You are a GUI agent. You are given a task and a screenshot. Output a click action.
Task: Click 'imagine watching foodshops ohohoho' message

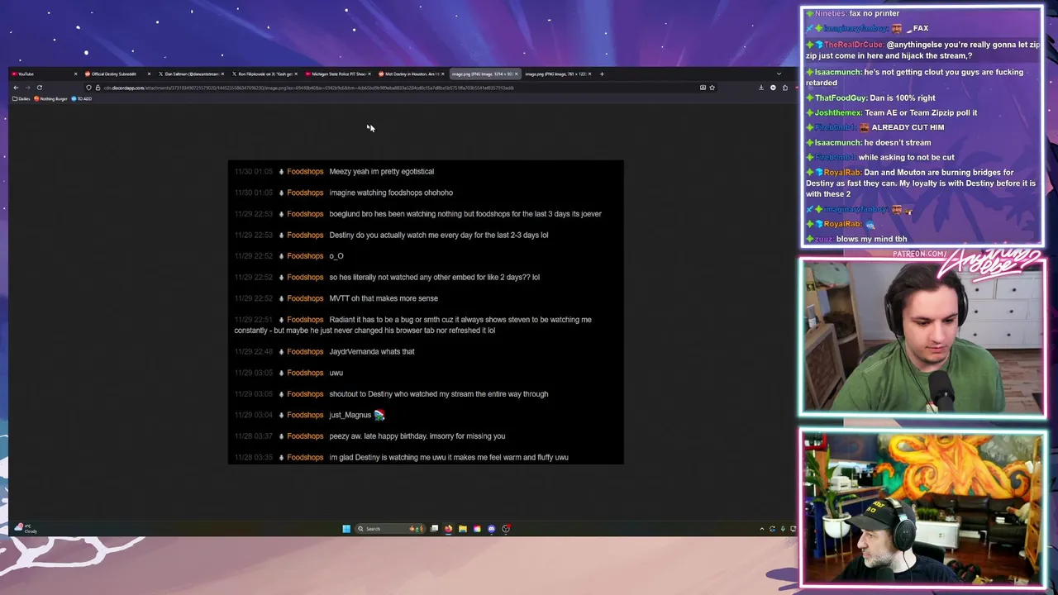coord(391,193)
